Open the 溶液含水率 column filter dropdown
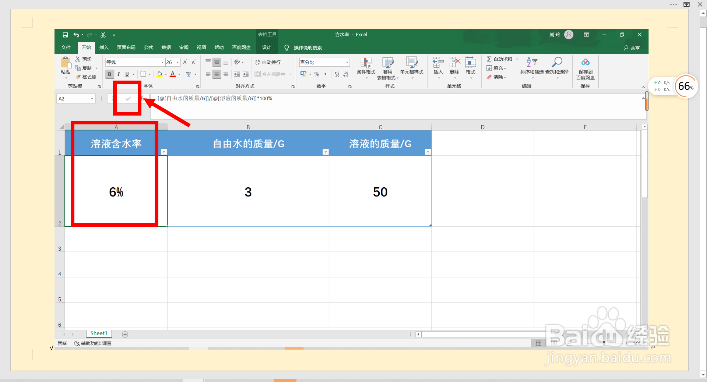 164,152
